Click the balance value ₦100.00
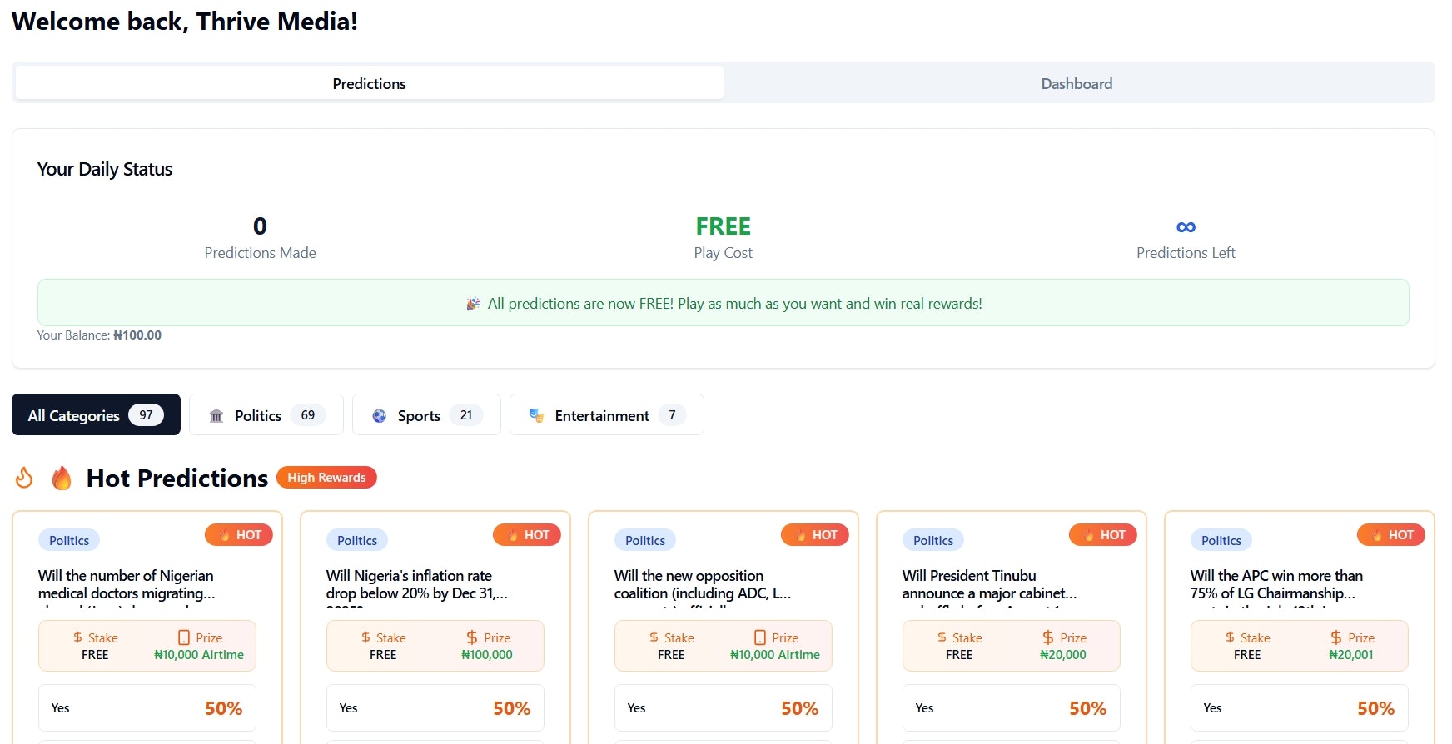1452x744 pixels. (x=137, y=335)
